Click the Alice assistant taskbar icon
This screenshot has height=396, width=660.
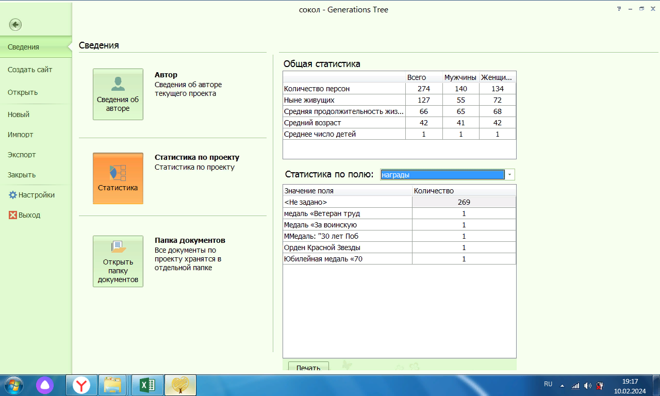(x=45, y=385)
